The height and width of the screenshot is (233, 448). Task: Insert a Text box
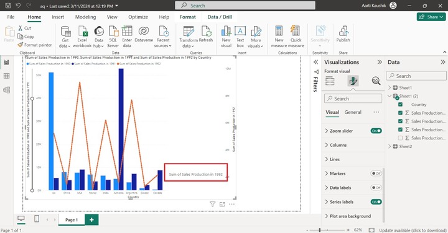(x=240, y=37)
